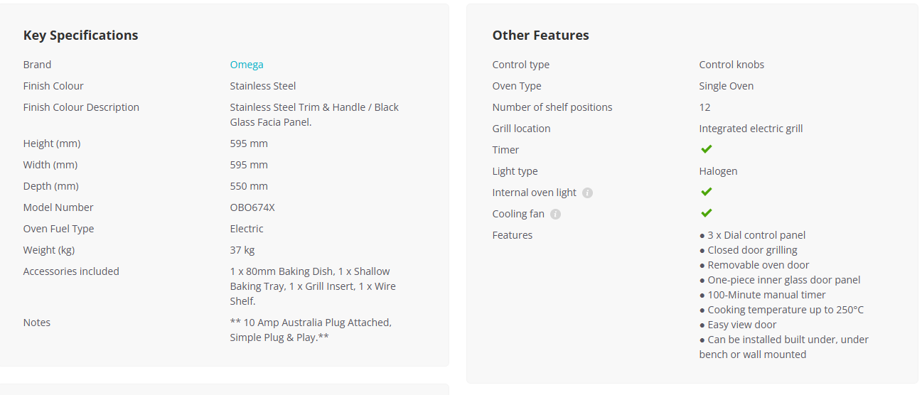Image resolution: width=922 pixels, height=395 pixels.
Task: Click the Integrated electric grill value
Action: click(x=751, y=129)
